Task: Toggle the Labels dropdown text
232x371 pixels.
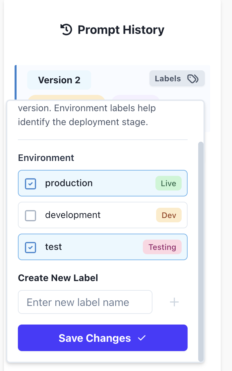Action: (x=168, y=79)
